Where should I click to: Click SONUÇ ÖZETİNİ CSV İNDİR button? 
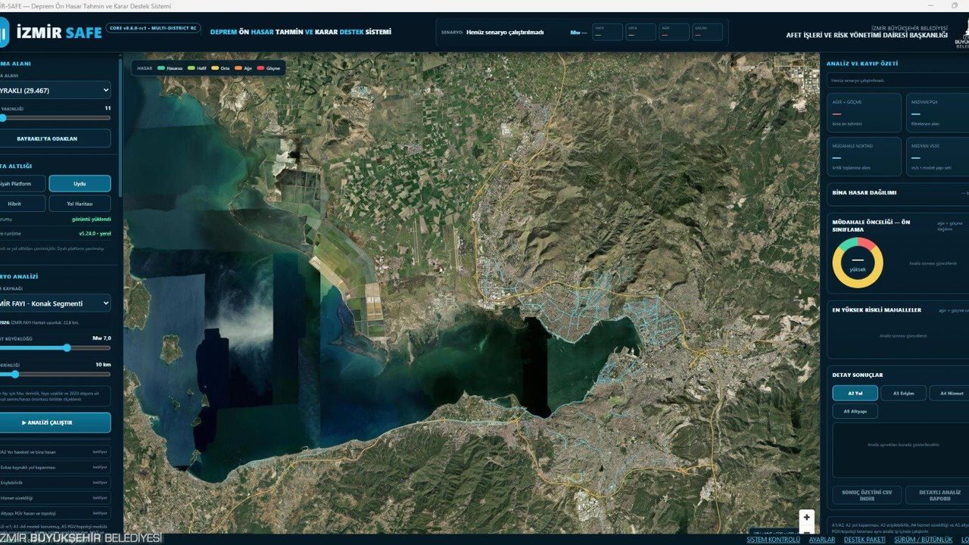click(x=867, y=495)
